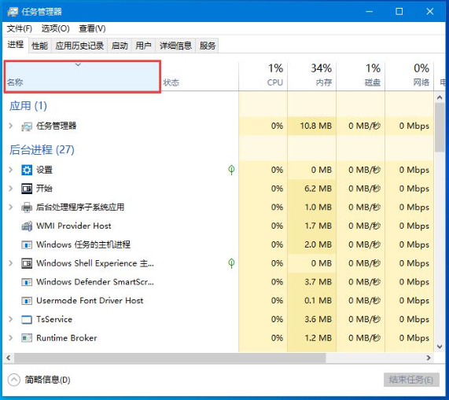Click the green leaf icon beside 设置
The width and height of the screenshot is (449, 400).
(231, 170)
